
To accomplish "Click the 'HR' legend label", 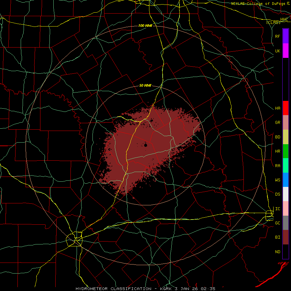I will pos(278,151).
